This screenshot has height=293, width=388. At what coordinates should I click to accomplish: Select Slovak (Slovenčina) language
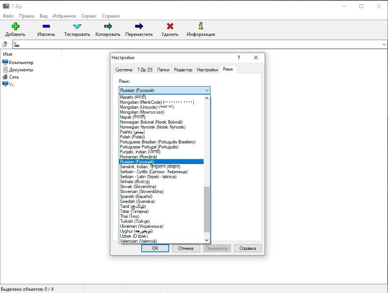point(161,187)
